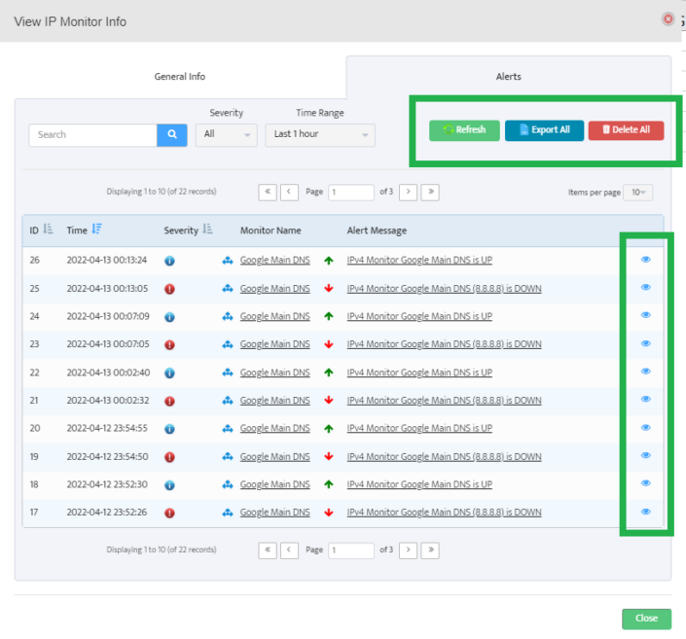The height and width of the screenshot is (639, 686).
Task: Open the Items per page dropdown
Action: pyautogui.click(x=638, y=192)
